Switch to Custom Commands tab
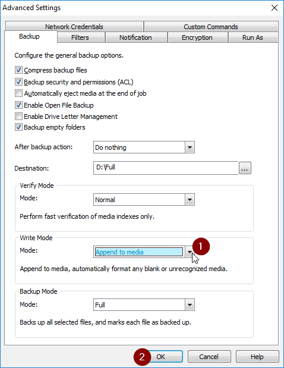The width and height of the screenshot is (284, 368). tap(211, 27)
